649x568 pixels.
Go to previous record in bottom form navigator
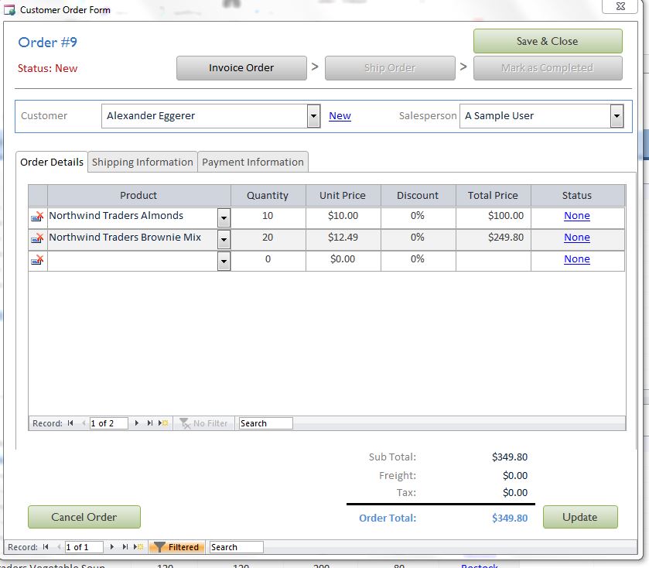pyautogui.click(x=59, y=547)
